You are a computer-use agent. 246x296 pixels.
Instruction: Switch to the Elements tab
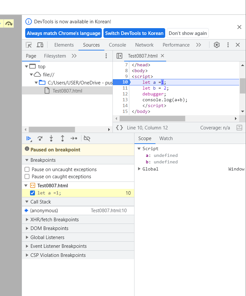point(64,45)
